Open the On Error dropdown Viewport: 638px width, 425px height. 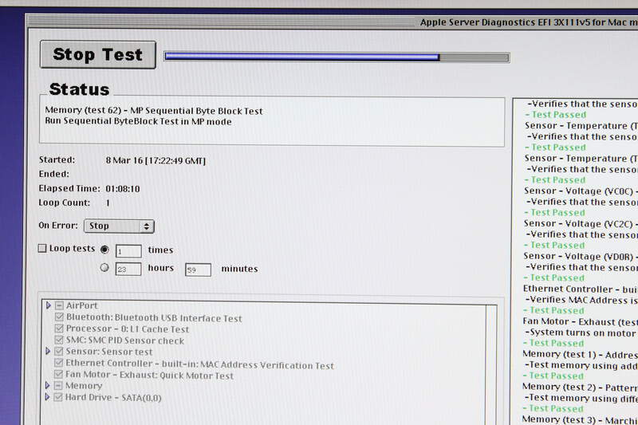coord(120,226)
